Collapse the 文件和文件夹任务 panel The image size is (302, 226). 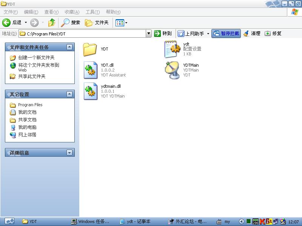click(69, 47)
